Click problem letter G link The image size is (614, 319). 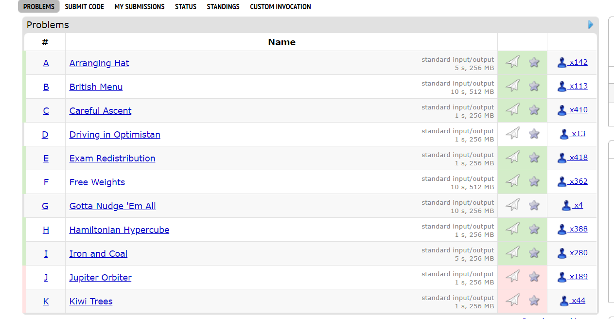pyautogui.click(x=45, y=206)
